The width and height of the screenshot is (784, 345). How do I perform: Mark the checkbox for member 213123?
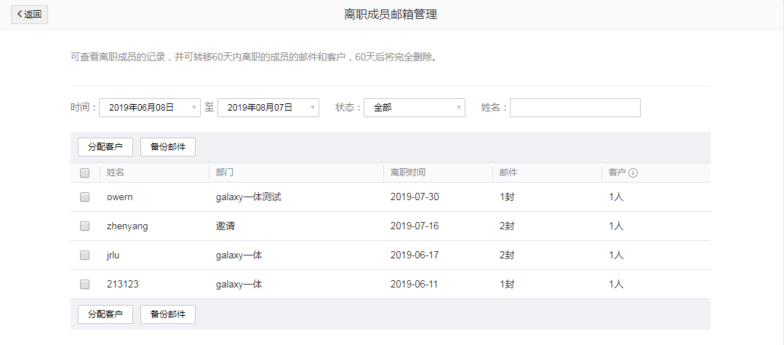coord(84,285)
